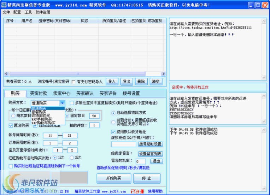Click the 留言的机率 input field
The height and width of the screenshot is (195, 270).
coord(141,161)
